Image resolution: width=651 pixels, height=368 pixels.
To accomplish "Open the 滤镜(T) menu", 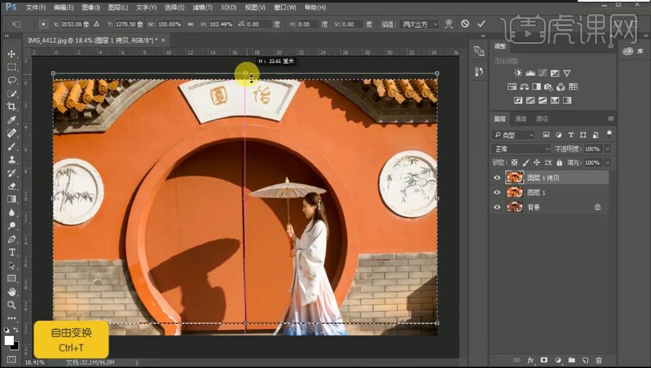I will pos(203,7).
